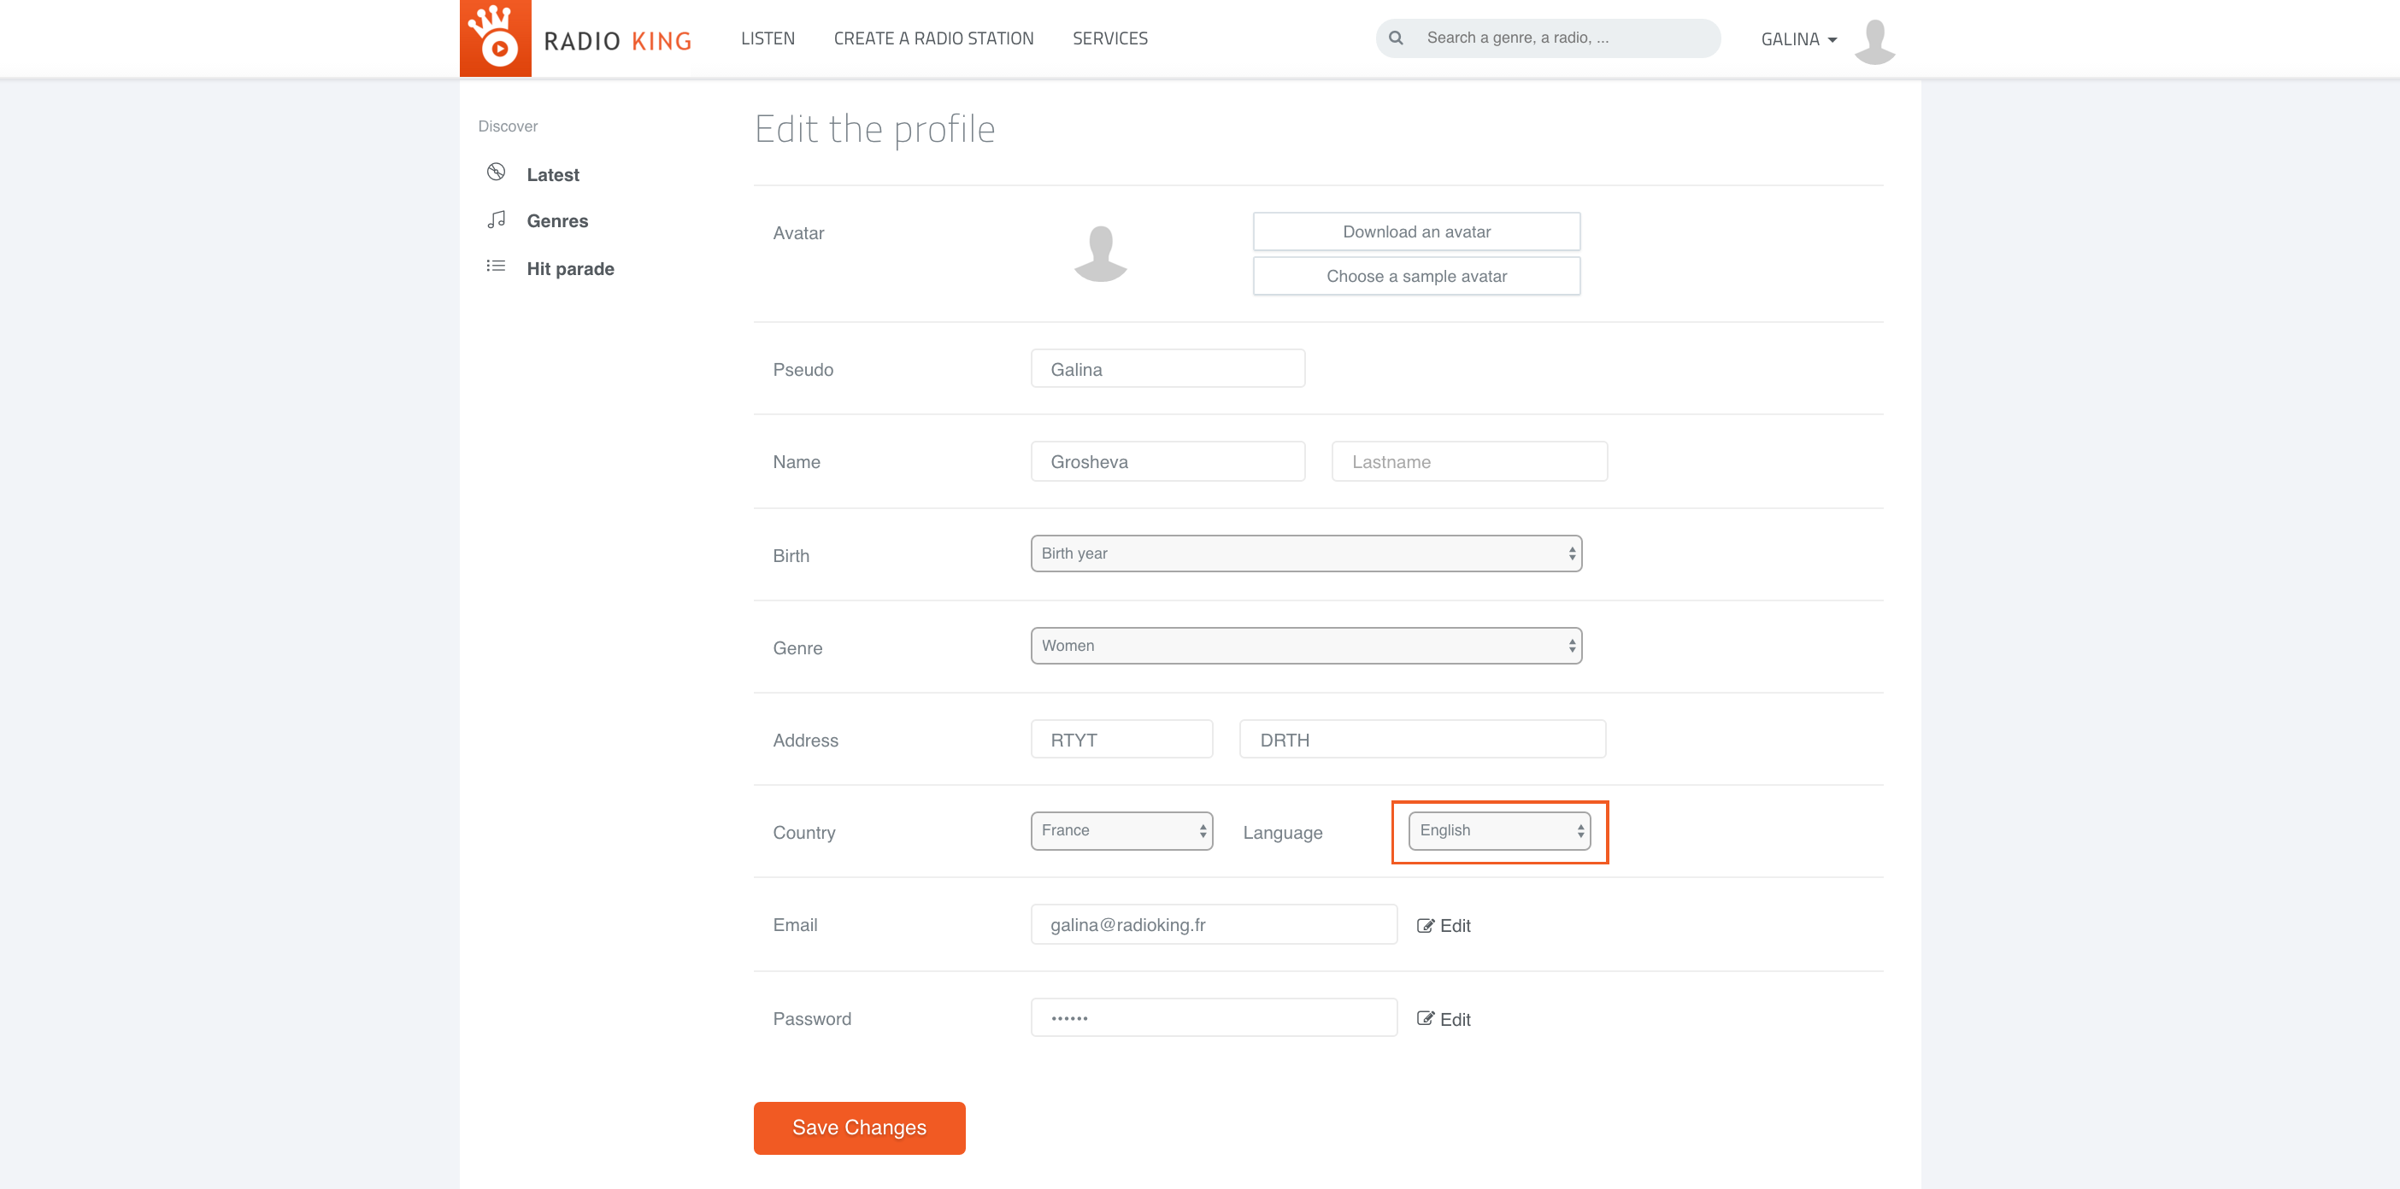Screen dimensions: 2400x1189
Task: Open the Language dropdown showing English
Action: pyautogui.click(x=1498, y=830)
